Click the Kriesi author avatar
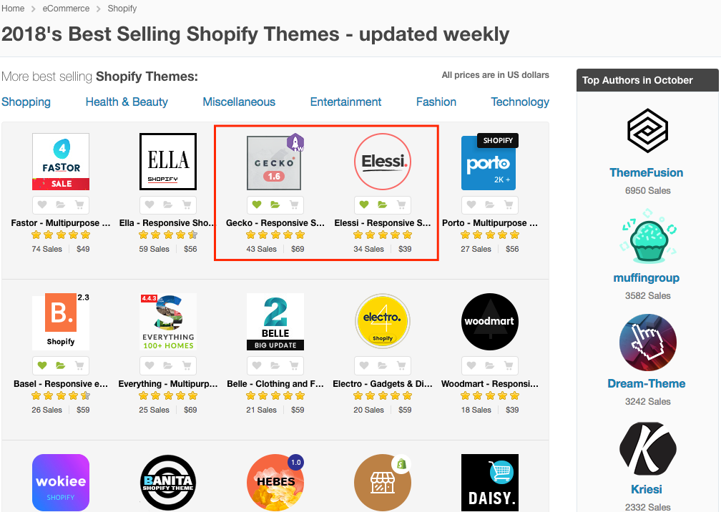This screenshot has height=512, width=721. (647, 448)
